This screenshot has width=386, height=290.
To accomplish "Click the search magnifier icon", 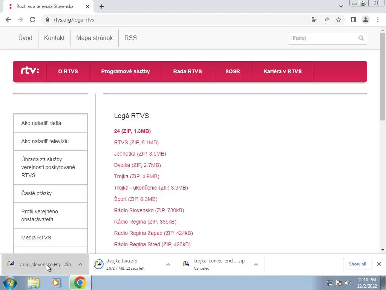I will coord(361,38).
